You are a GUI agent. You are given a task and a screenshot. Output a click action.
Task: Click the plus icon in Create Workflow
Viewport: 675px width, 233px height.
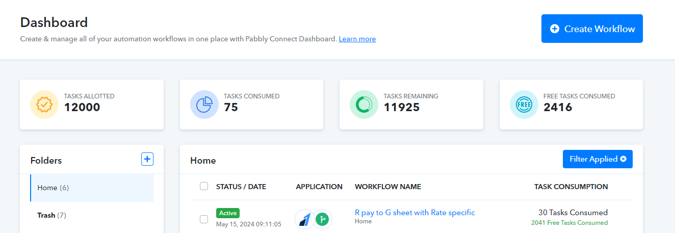pos(555,29)
